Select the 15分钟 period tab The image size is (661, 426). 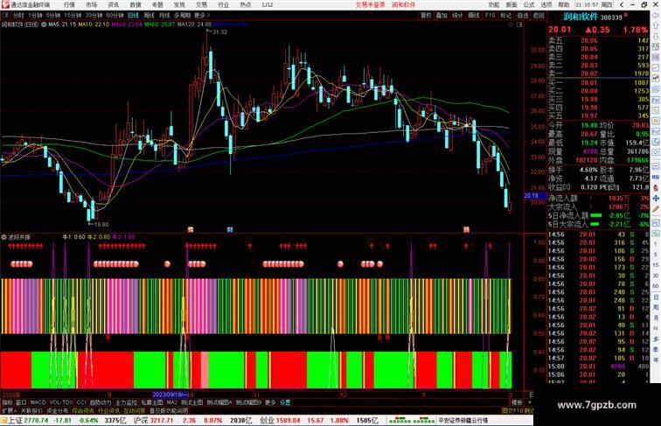73,15
